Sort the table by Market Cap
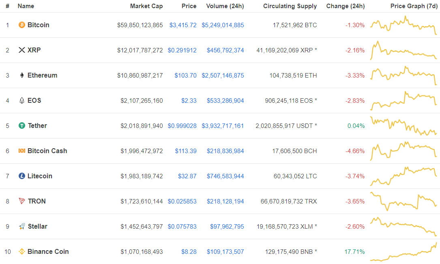The height and width of the screenshot is (264, 440). click(x=146, y=6)
